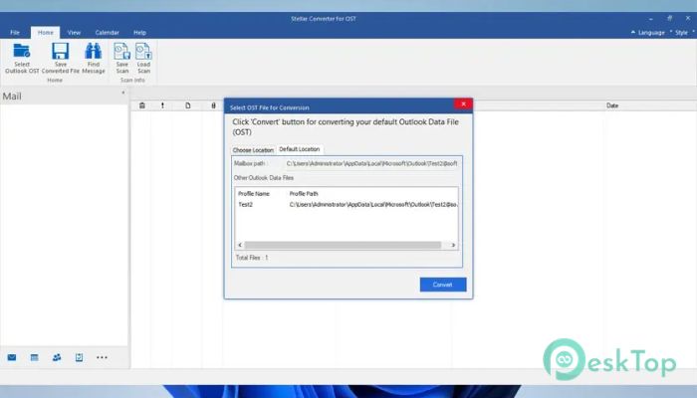
Task: Open the Style dropdown
Action: coord(682,33)
